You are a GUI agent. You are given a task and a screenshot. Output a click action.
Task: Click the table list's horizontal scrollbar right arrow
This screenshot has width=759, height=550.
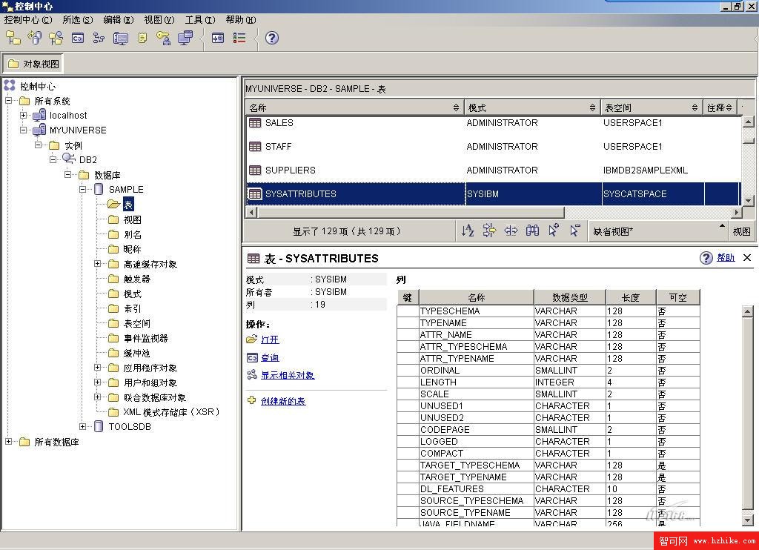[737, 212]
